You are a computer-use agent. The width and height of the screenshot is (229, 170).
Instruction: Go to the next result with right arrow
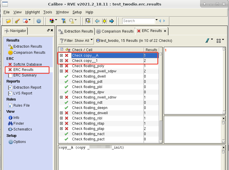pos(112,21)
